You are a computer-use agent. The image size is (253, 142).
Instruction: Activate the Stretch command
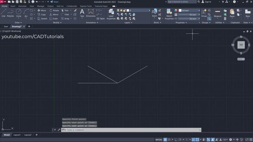tap(42, 19)
